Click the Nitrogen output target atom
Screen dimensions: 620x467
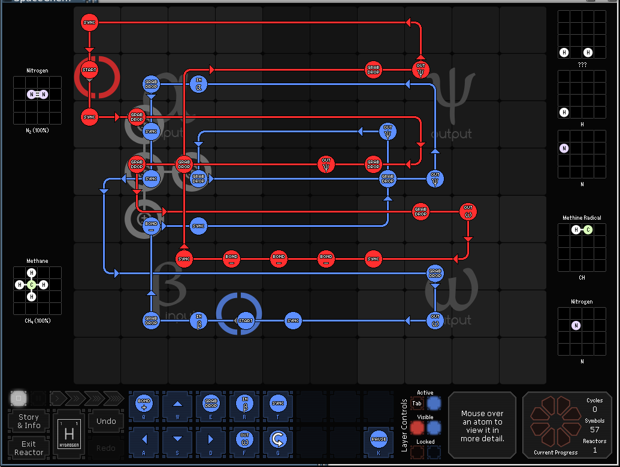click(576, 326)
